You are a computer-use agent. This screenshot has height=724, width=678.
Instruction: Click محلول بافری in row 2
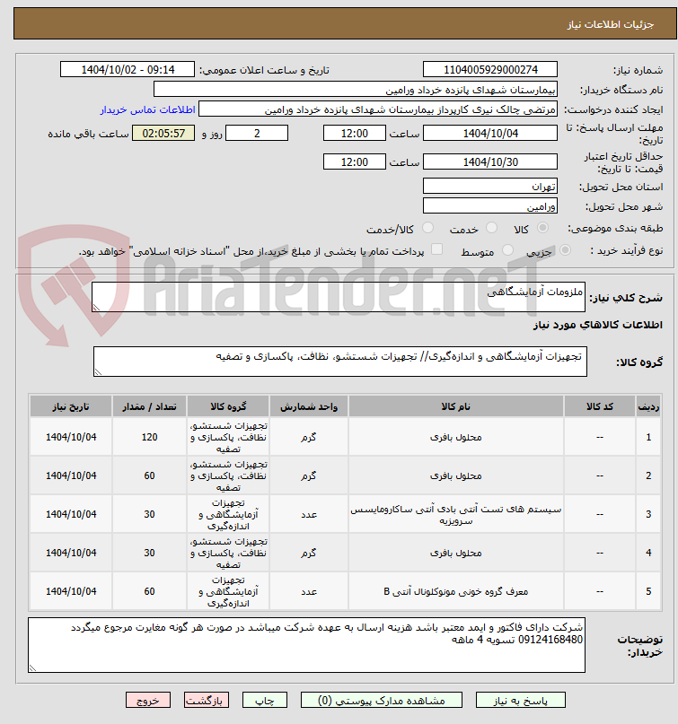coord(455,476)
